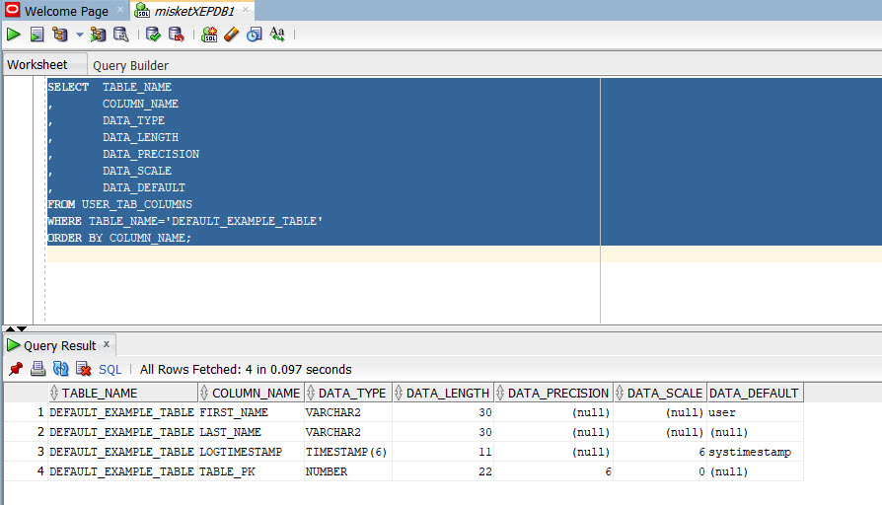Click the Run Script toolbar icon
882x505 pixels.
[37, 35]
